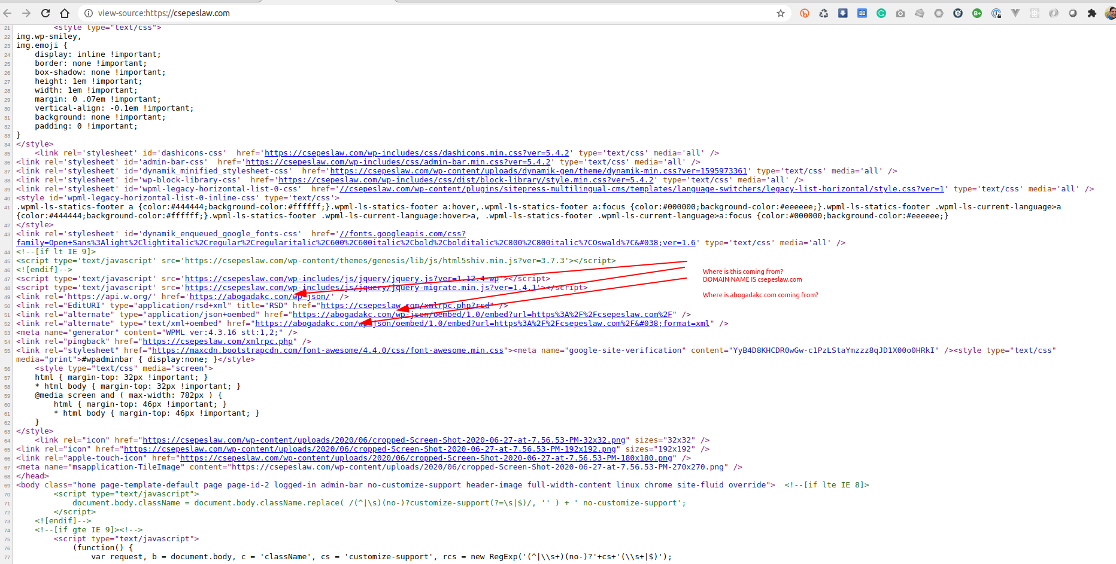Screen dimensions: 1116x564
Task: Open the admin-bar.min.css link
Action: point(398,162)
